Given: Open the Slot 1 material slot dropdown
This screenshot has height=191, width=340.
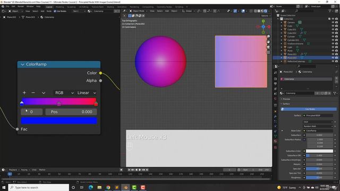Looking at the screenshot, I should (x=79, y=11).
